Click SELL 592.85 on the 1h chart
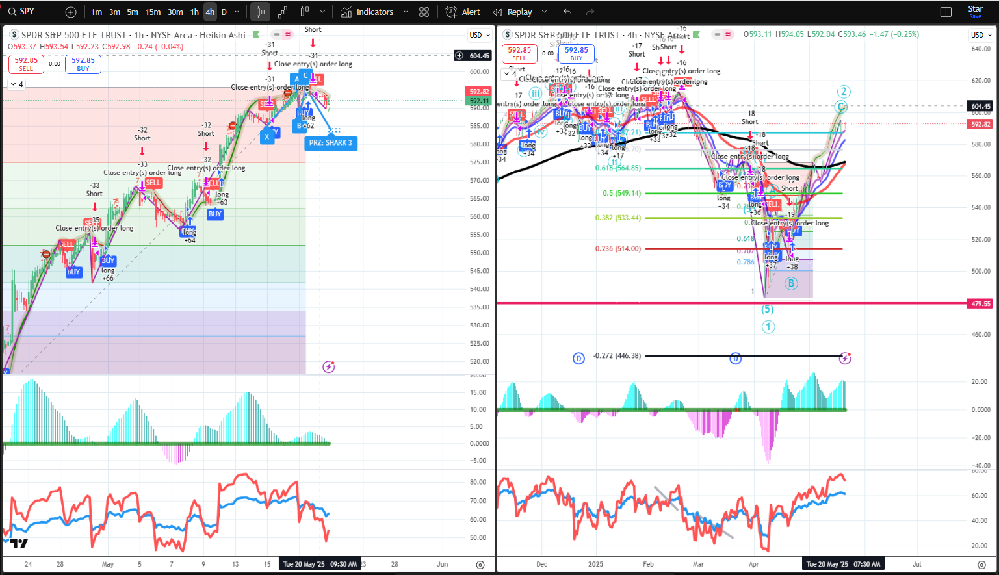The height and width of the screenshot is (575, 999). [x=26, y=64]
